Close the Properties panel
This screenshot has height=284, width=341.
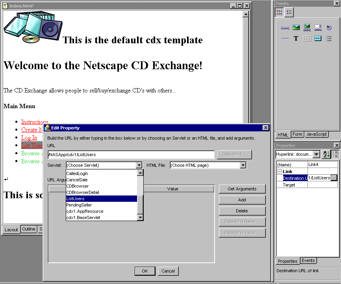click(x=337, y=146)
